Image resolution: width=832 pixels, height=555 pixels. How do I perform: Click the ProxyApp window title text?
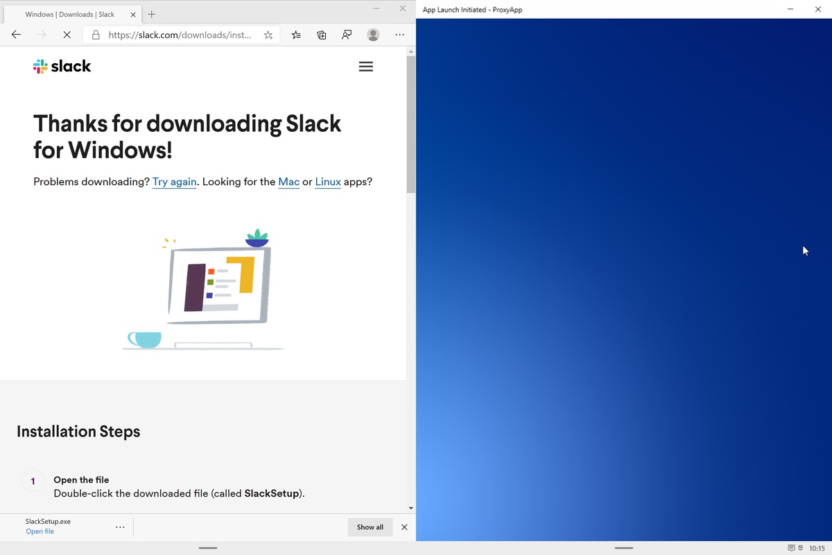[472, 10]
